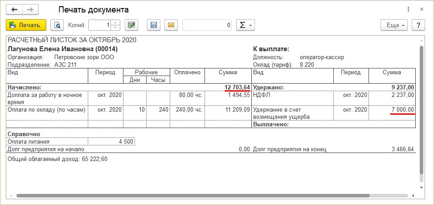434x205 pixels.
Task: Click the yellow Печать print button
Action: 26,25
